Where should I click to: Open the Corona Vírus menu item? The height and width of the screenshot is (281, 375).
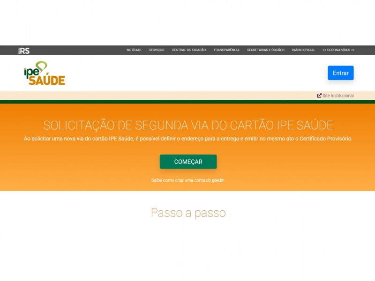click(x=338, y=50)
